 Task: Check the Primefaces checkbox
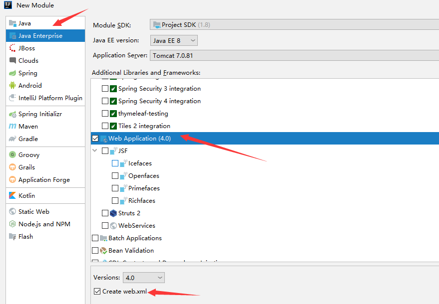click(115, 188)
